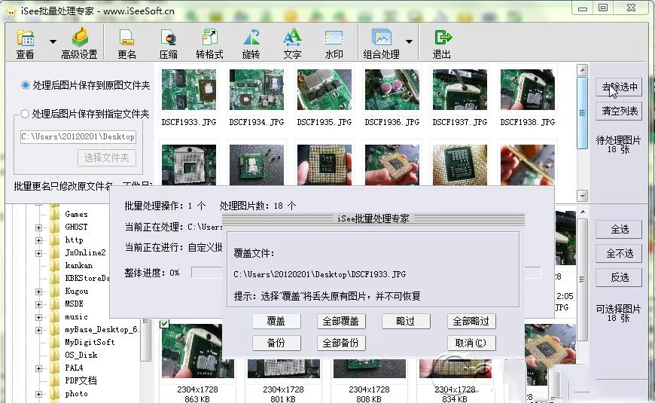Viewport: 655px width, 403px height.
Task: Click 略过 skip button
Action: point(406,321)
